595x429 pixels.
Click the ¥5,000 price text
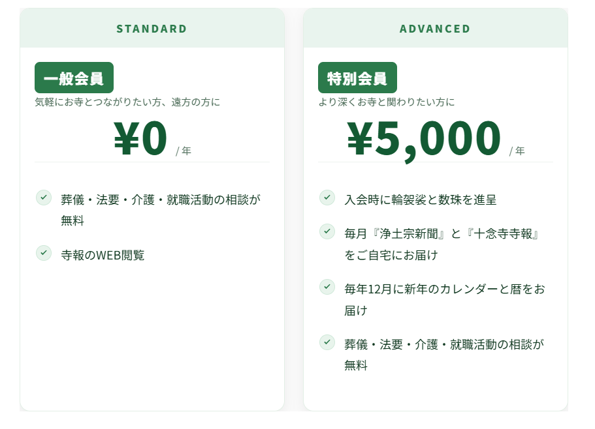pyautogui.click(x=424, y=140)
